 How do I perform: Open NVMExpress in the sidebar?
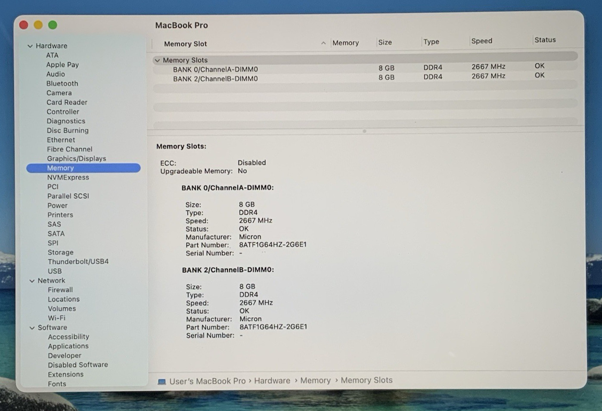click(x=68, y=177)
